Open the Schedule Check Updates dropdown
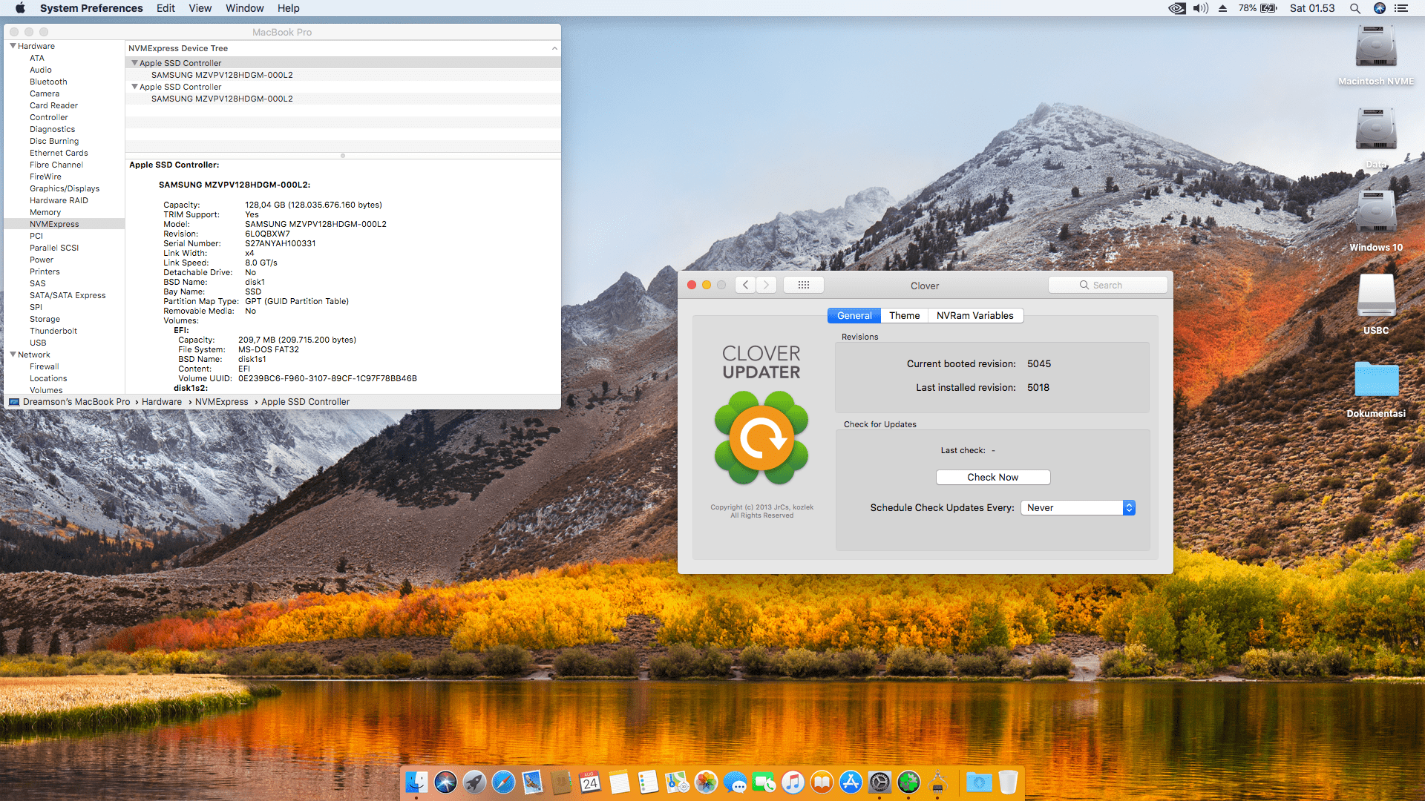This screenshot has width=1425, height=801. click(1078, 507)
